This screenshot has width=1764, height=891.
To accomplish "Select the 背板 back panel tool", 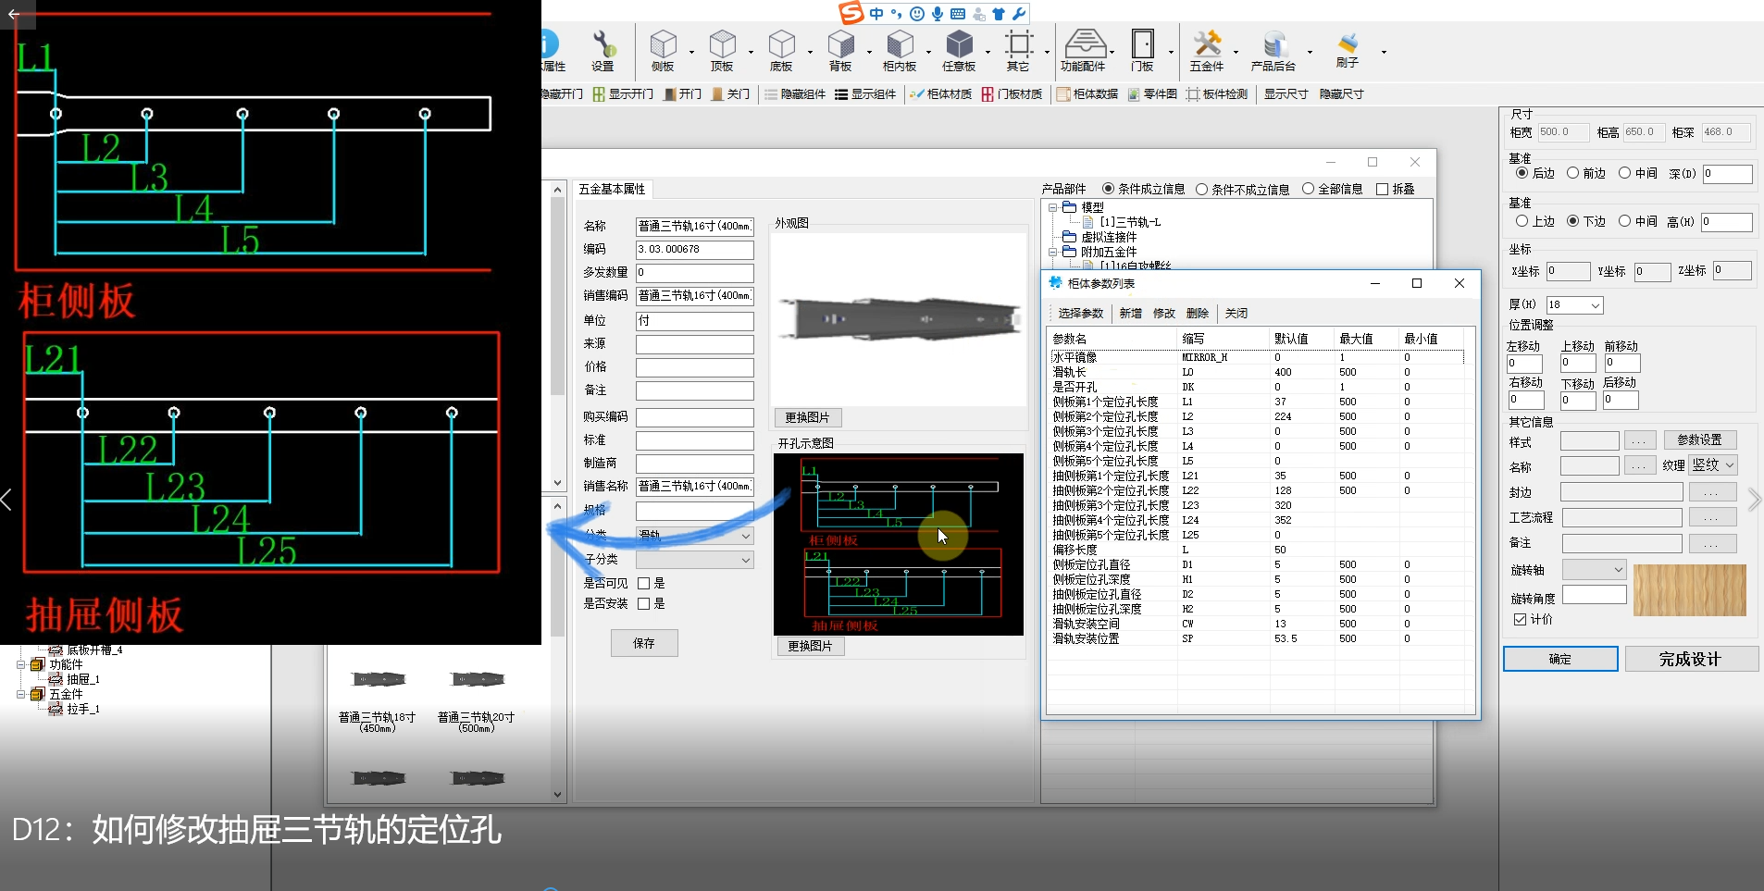I will [840, 50].
